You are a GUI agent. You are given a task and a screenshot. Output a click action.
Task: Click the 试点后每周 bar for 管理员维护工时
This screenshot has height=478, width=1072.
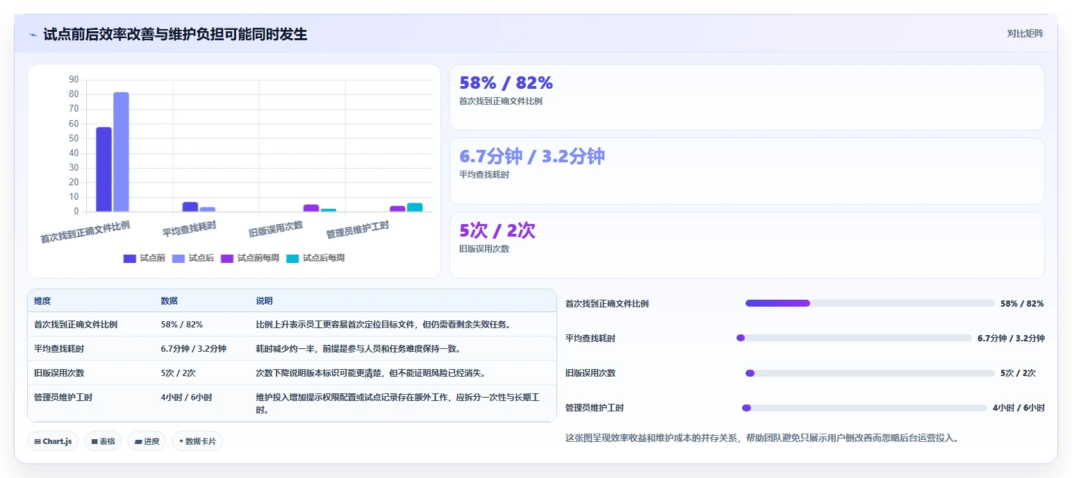415,207
